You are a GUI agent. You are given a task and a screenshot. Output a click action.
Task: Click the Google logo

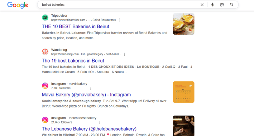point(18,5)
